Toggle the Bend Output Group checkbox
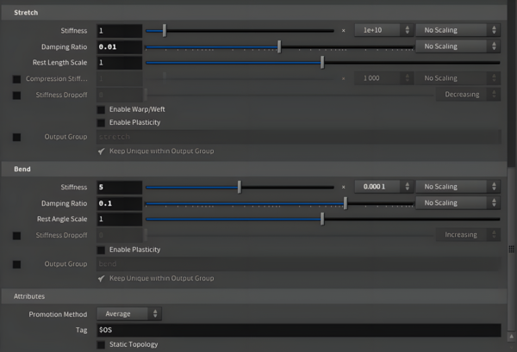Image resolution: width=517 pixels, height=352 pixels. point(16,264)
